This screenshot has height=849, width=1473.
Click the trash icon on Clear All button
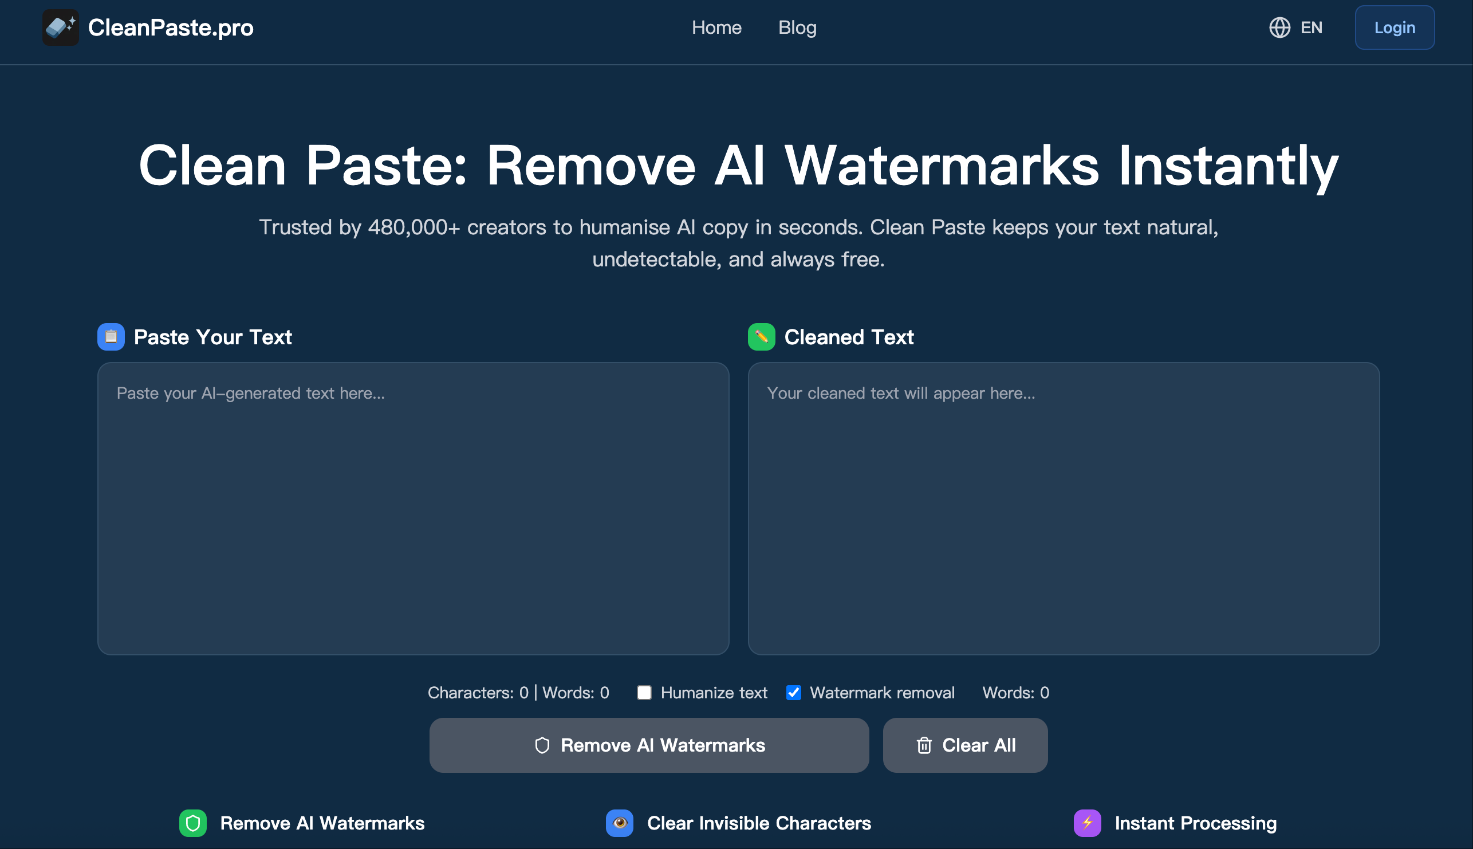924,745
